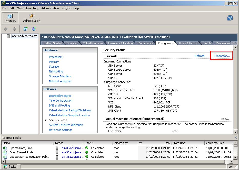Open Virtual Machine Startup/Shutdown settings
The width and height of the screenshot is (239, 170).
coord(70,111)
